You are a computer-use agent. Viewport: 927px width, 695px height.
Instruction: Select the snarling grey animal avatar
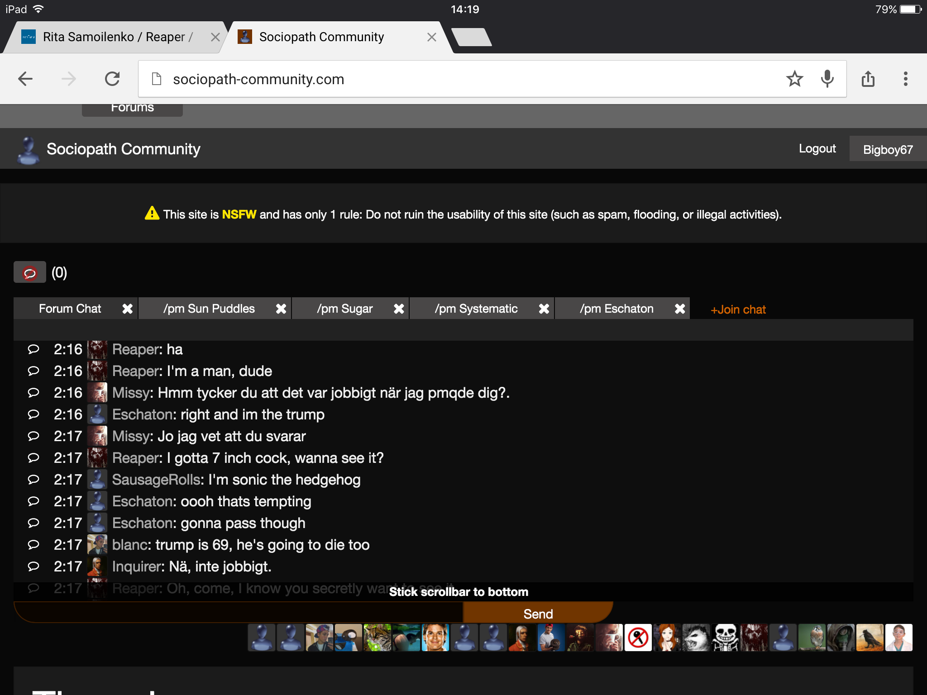[696, 638]
